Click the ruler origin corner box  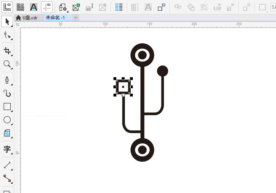18,25
